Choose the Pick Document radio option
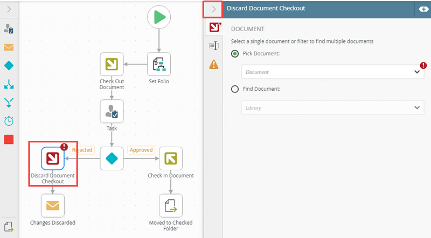 coord(235,54)
